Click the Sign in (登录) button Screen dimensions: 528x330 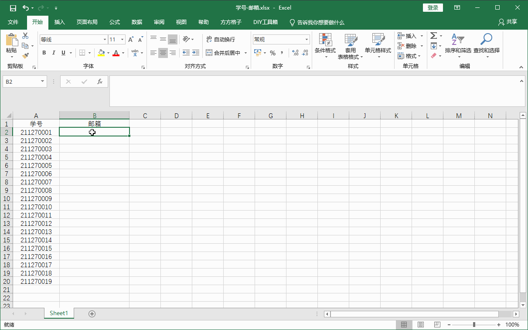pos(433,8)
